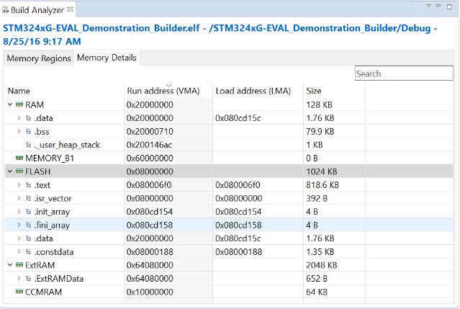460x309 pixels.
Task: Expand the .isr_vector section
Action: point(19,198)
